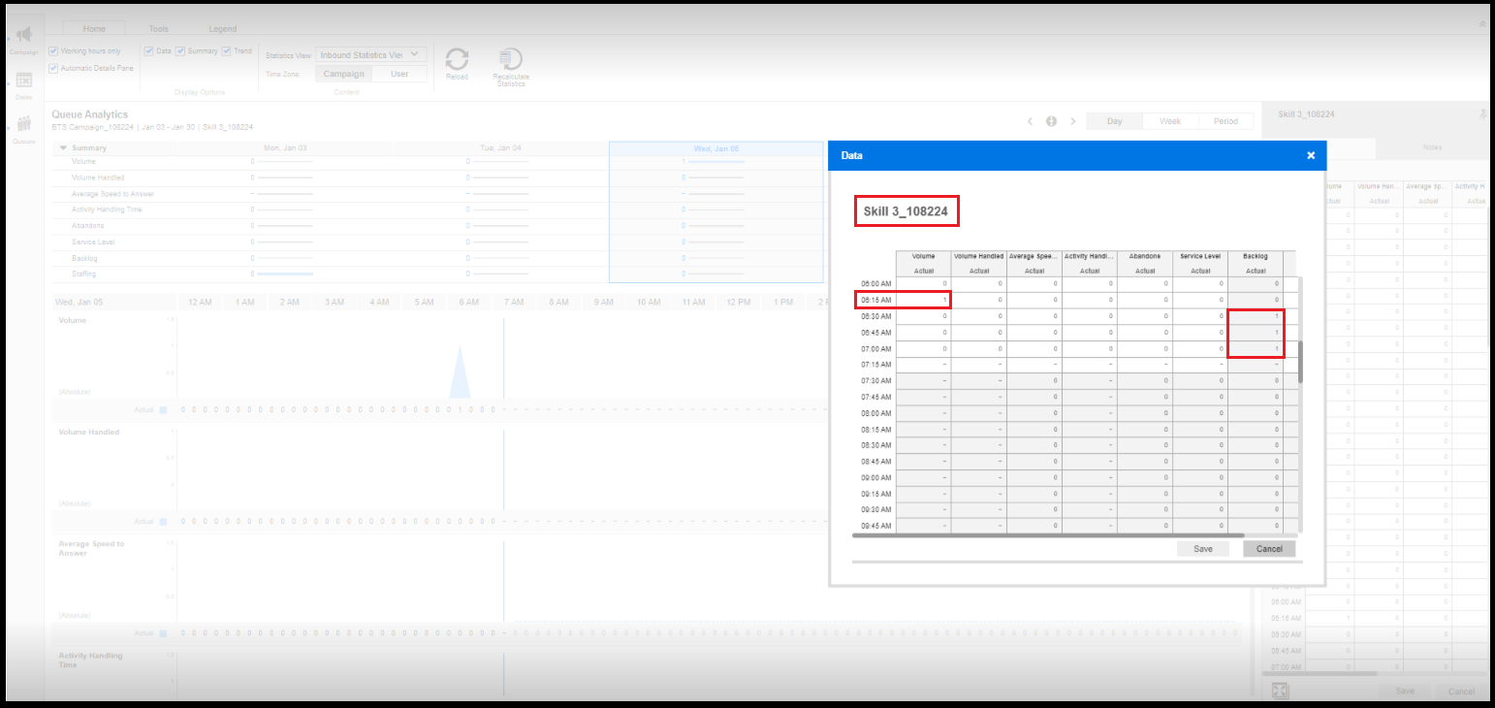Go to the next day with the right arrow
The image size is (1495, 708).
(1073, 121)
